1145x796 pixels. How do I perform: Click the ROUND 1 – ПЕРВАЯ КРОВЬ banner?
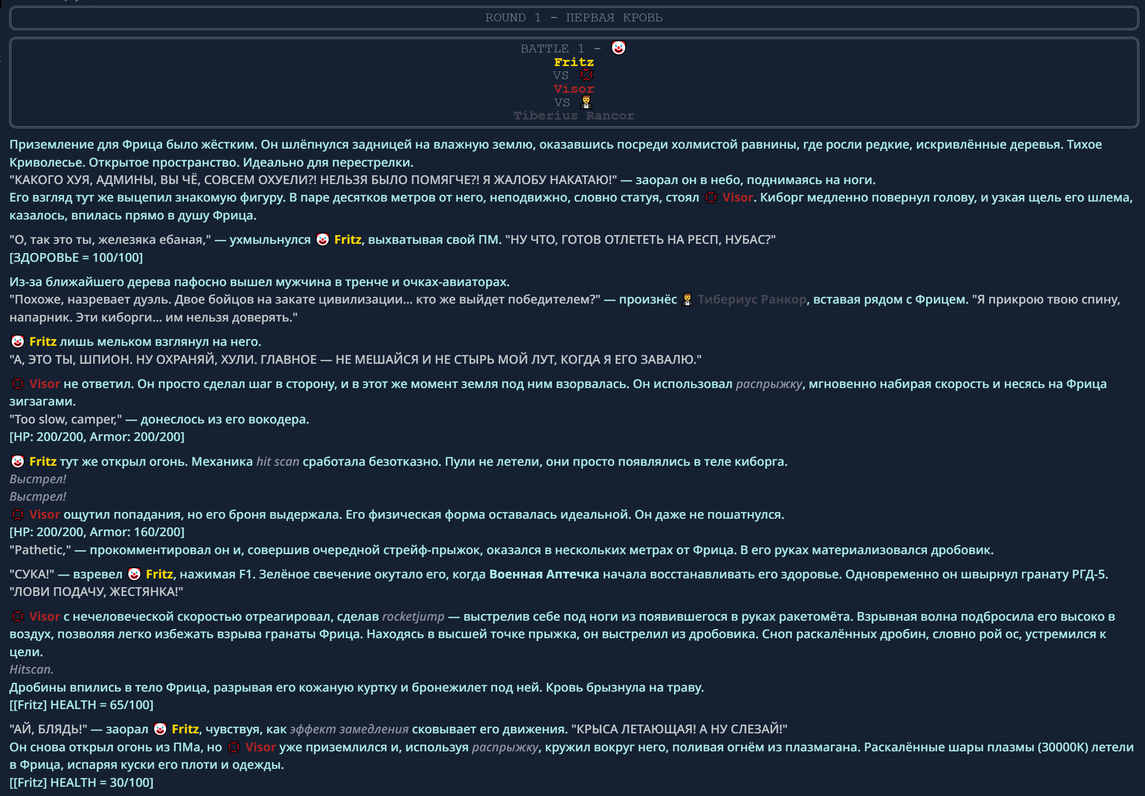click(573, 18)
